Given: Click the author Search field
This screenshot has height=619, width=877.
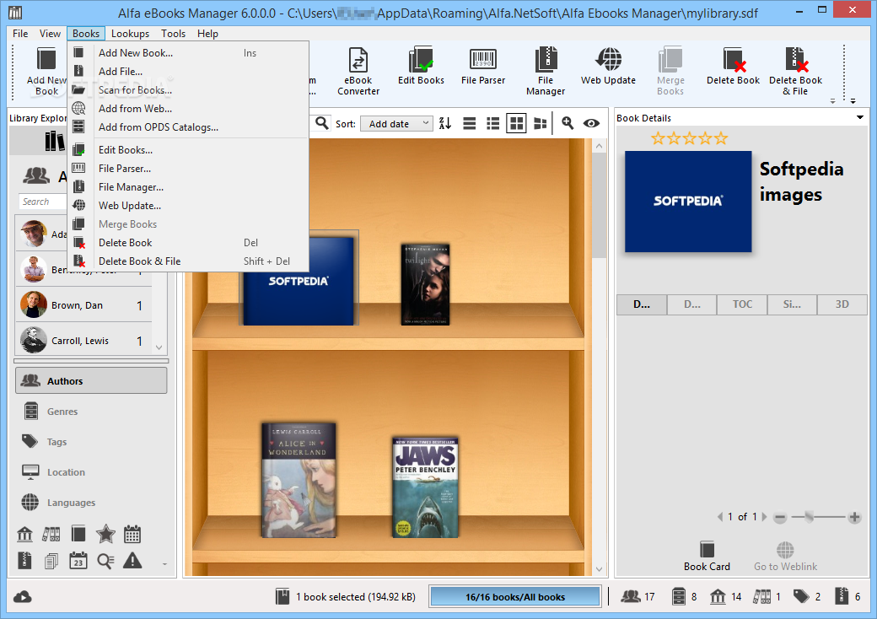Looking at the screenshot, I should [43, 202].
